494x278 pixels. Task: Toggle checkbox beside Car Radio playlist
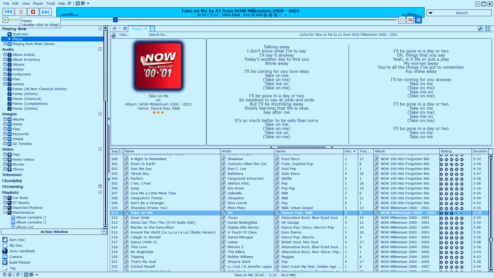[x=5, y=198]
